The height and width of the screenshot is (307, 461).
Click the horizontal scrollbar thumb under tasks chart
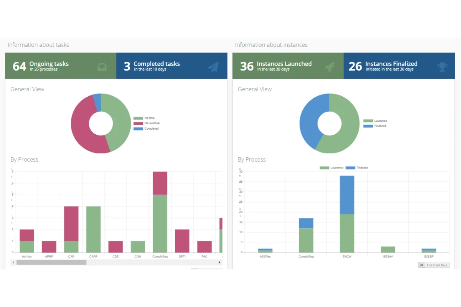[51, 262]
